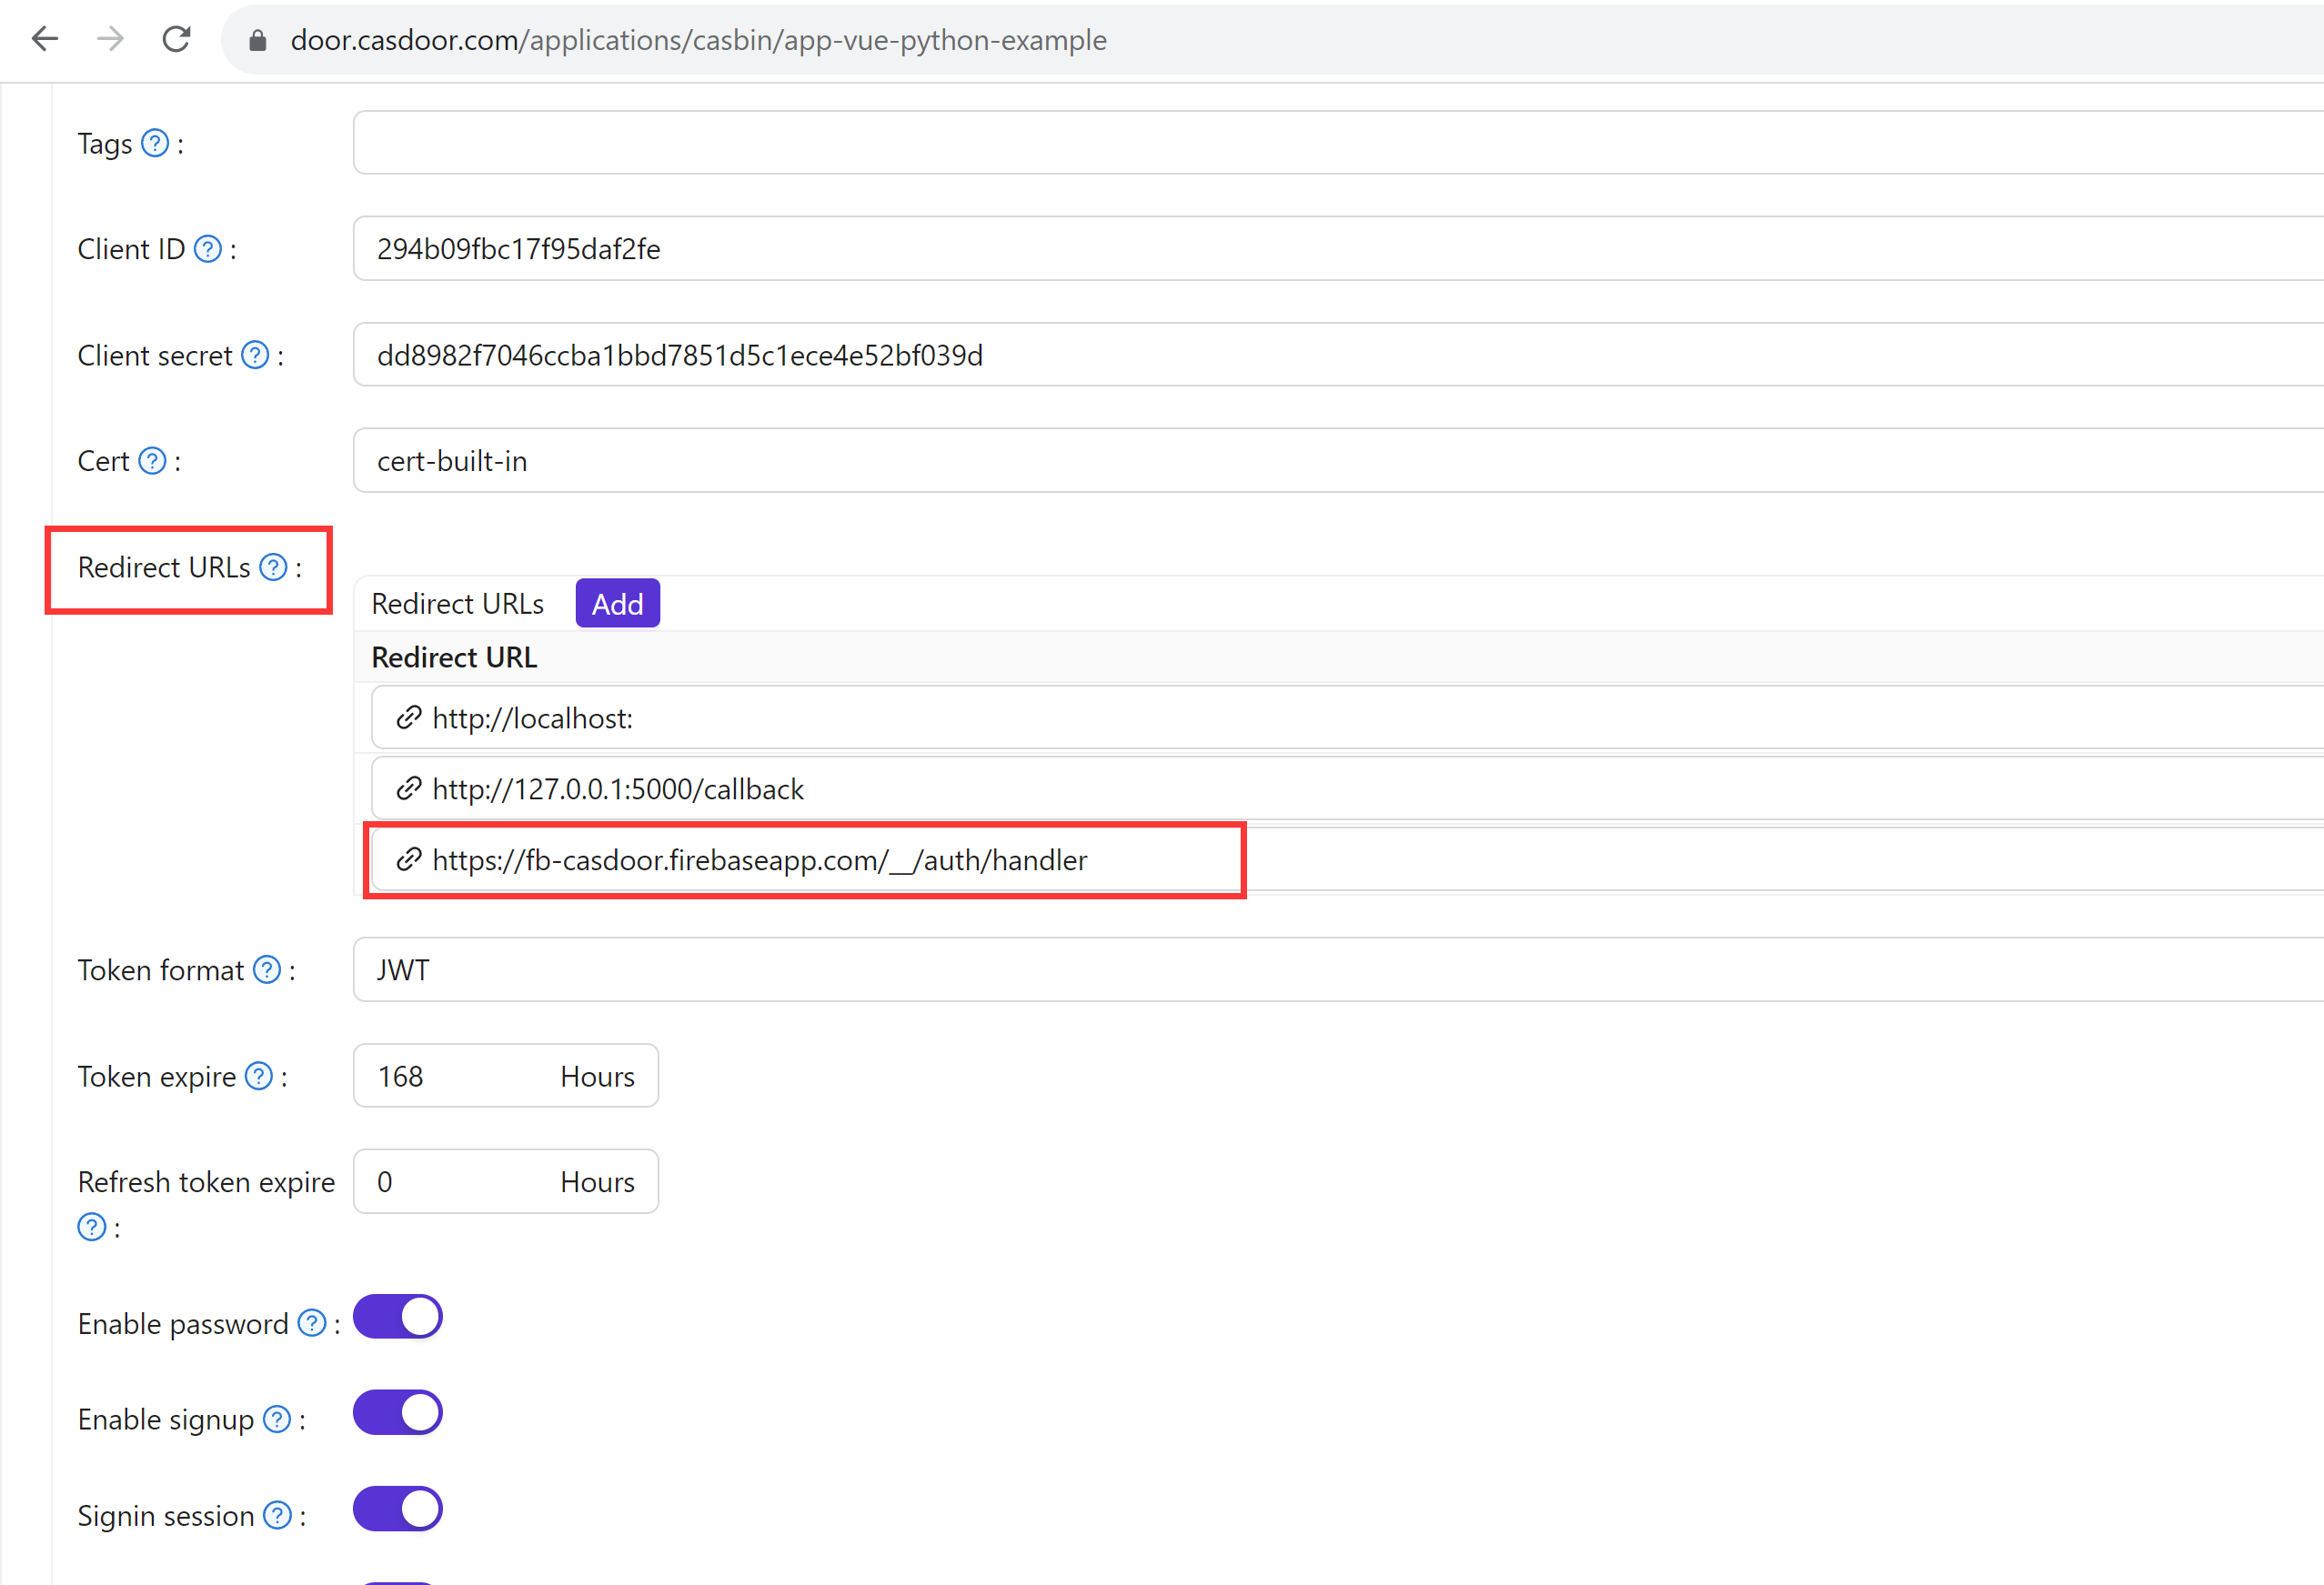Reload the current page
The width and height of the screenshot is (2324, 1585).
176,38
